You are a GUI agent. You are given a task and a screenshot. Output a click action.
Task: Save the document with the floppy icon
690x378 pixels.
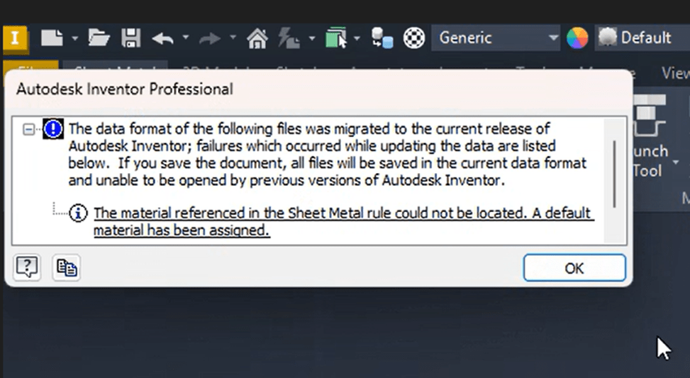(x=131, y=38)
